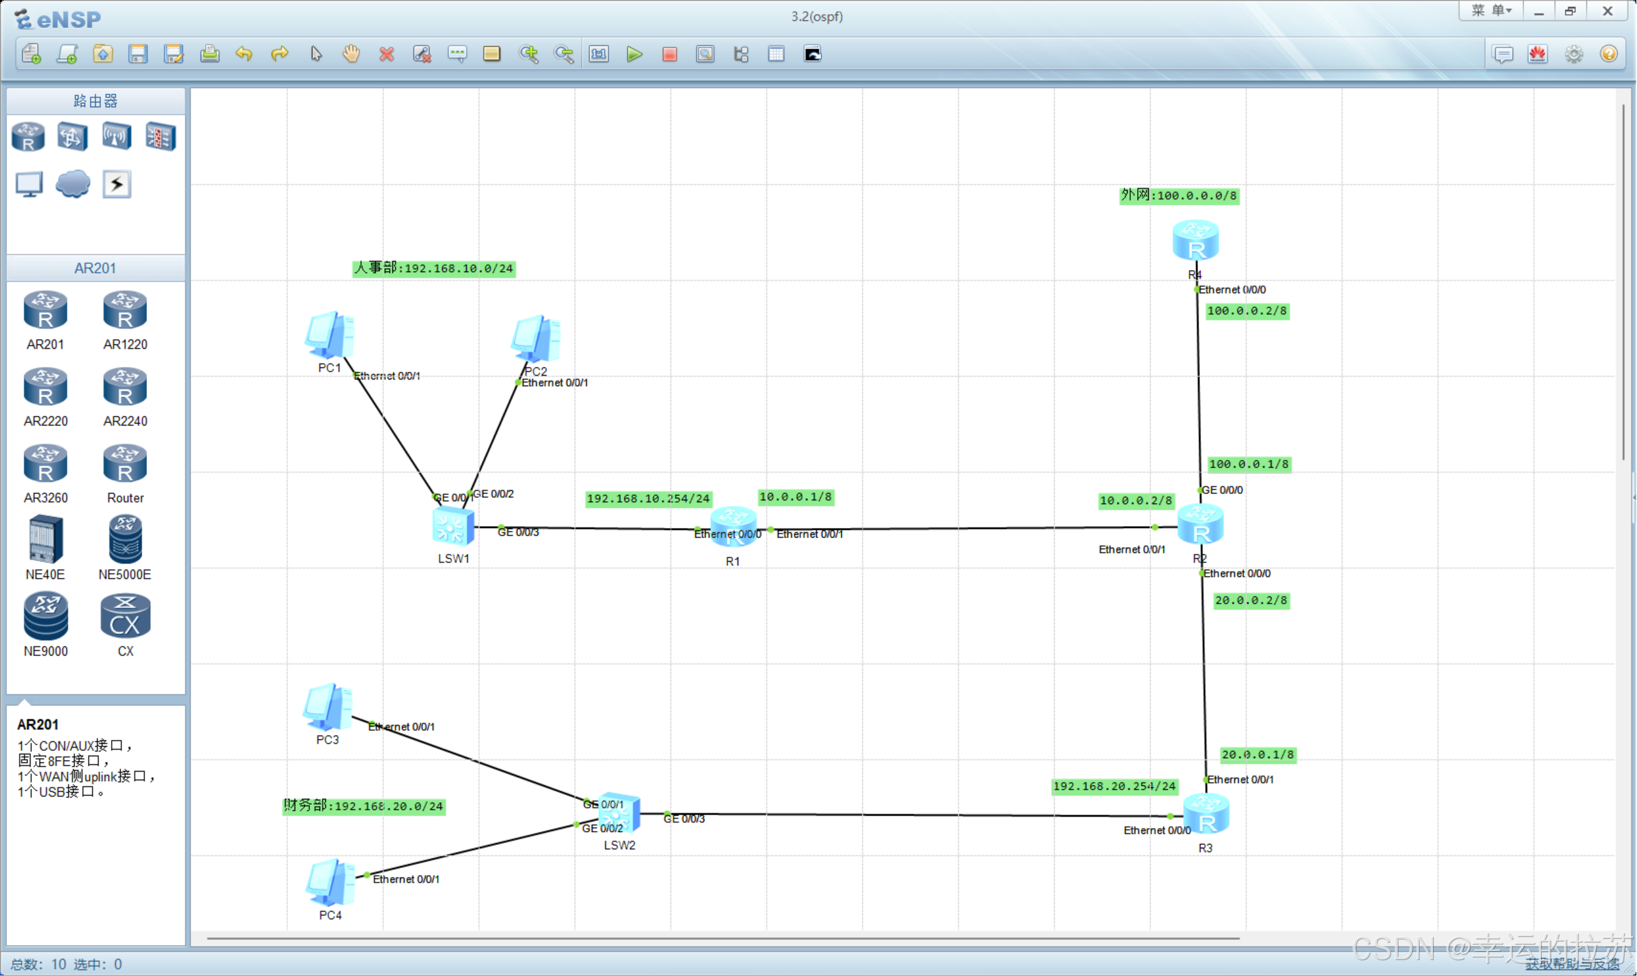Click the horizontal canvas scrollbar
Viewport: 1637px width, 976px height.
coord(722,938)
